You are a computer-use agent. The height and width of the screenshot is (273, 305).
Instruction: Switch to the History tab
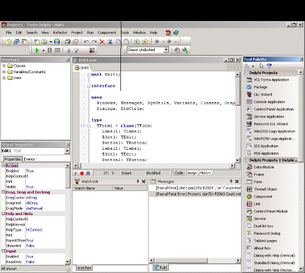click(205, 173)
